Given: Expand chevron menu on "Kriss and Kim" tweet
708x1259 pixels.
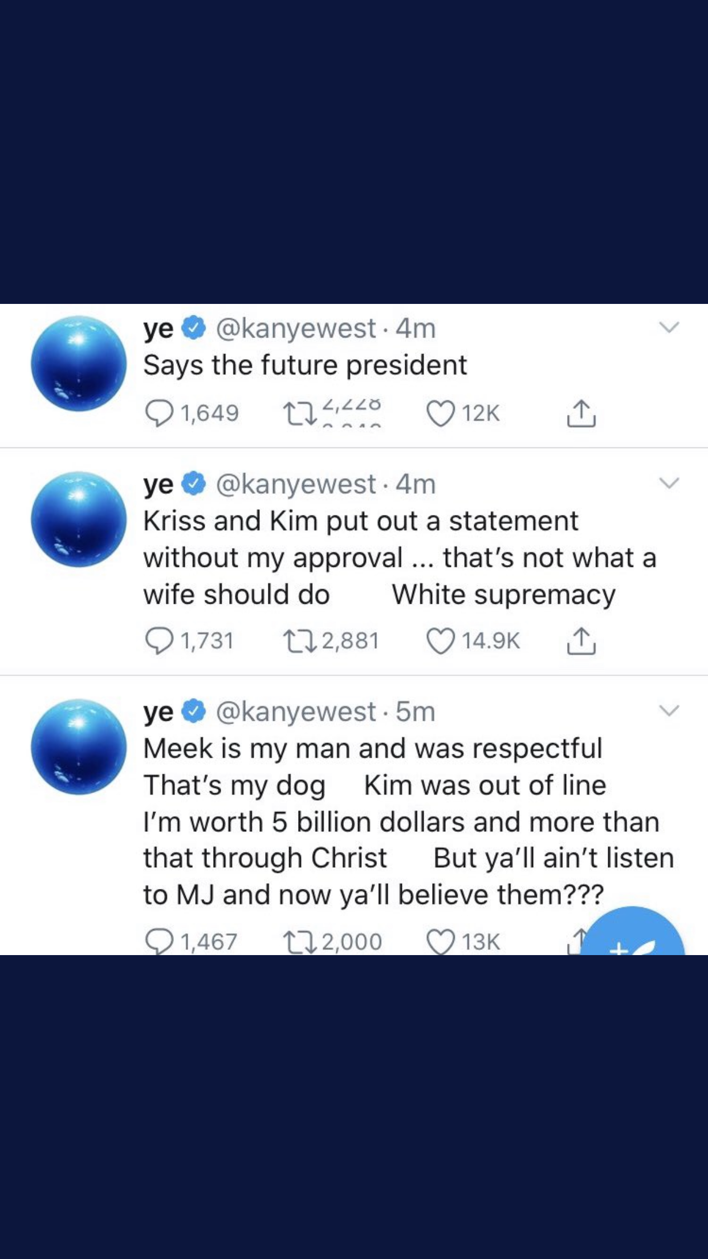Looking at the screenshot, I should click(669, 483).
